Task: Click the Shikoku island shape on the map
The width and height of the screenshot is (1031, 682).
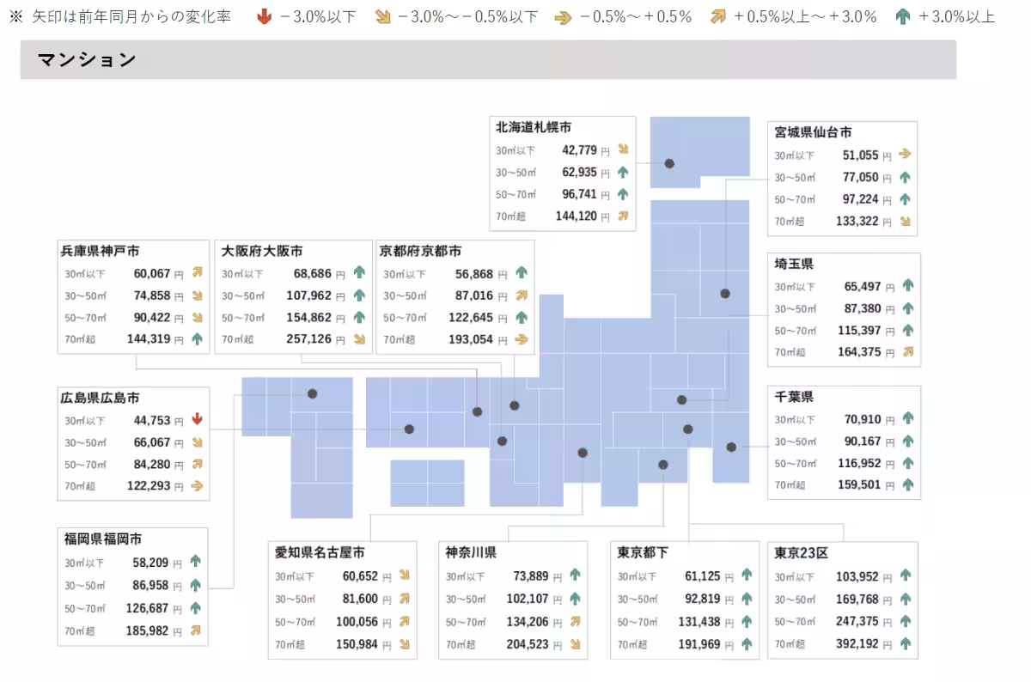Action: (427, 482)
